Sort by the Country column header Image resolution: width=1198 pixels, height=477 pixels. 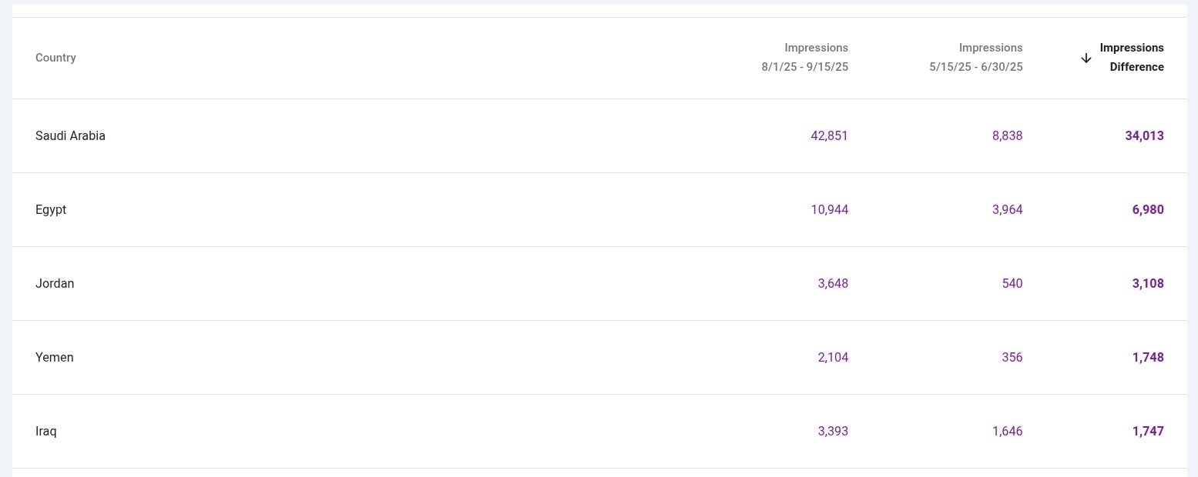click(x=55, y=58)
